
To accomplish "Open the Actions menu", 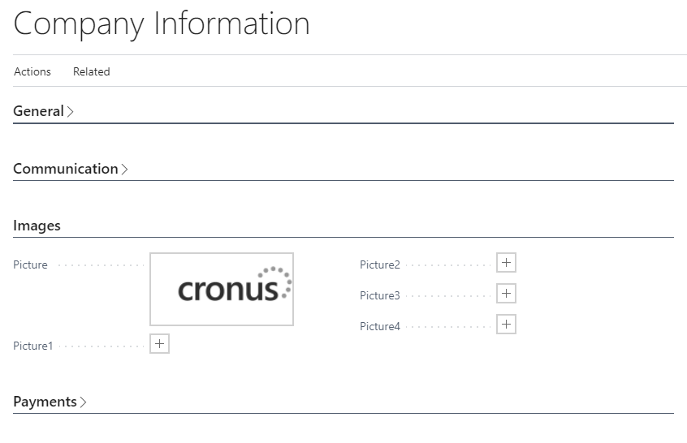I will [32, 71].
